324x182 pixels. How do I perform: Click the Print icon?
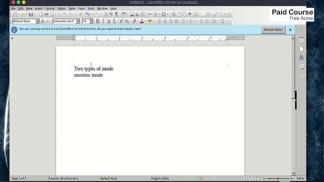coord(47,14)
